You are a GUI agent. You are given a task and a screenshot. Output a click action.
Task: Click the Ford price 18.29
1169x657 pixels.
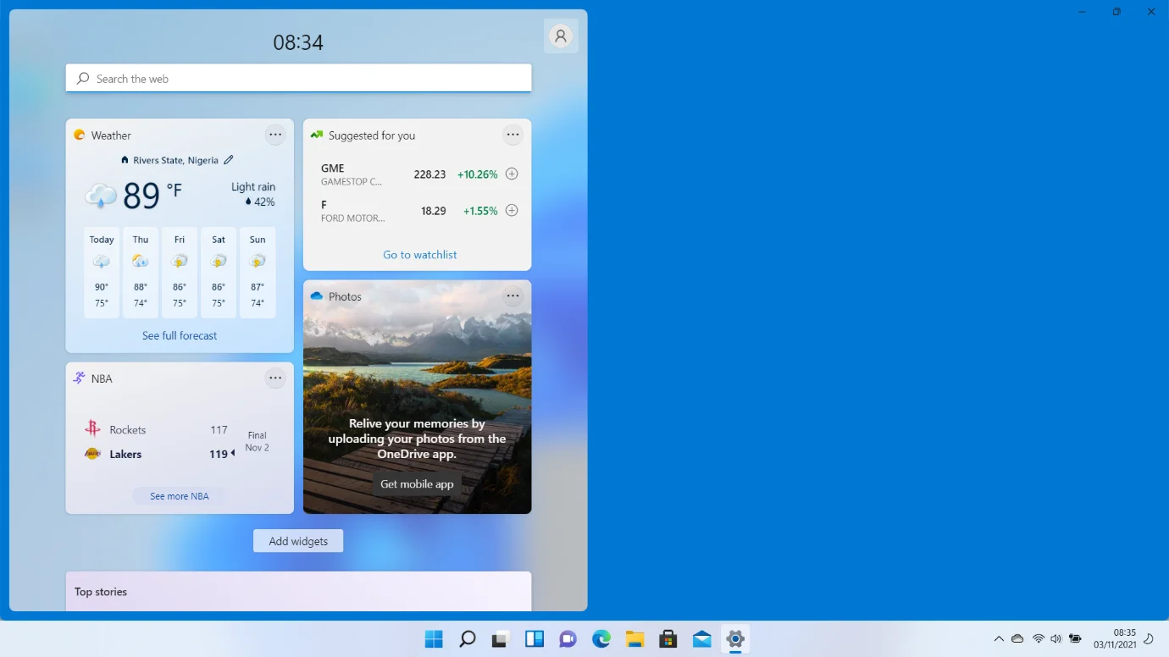(434, 211)
